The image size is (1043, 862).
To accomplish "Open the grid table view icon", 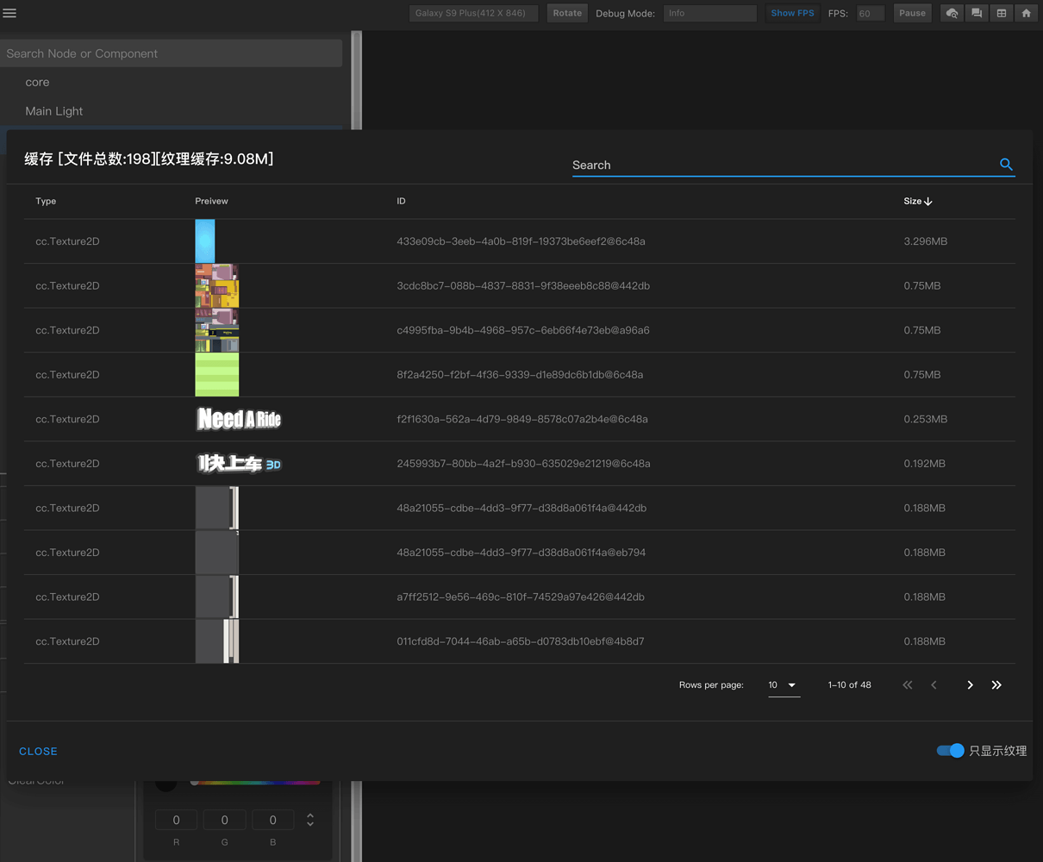I will point(1002,13).
